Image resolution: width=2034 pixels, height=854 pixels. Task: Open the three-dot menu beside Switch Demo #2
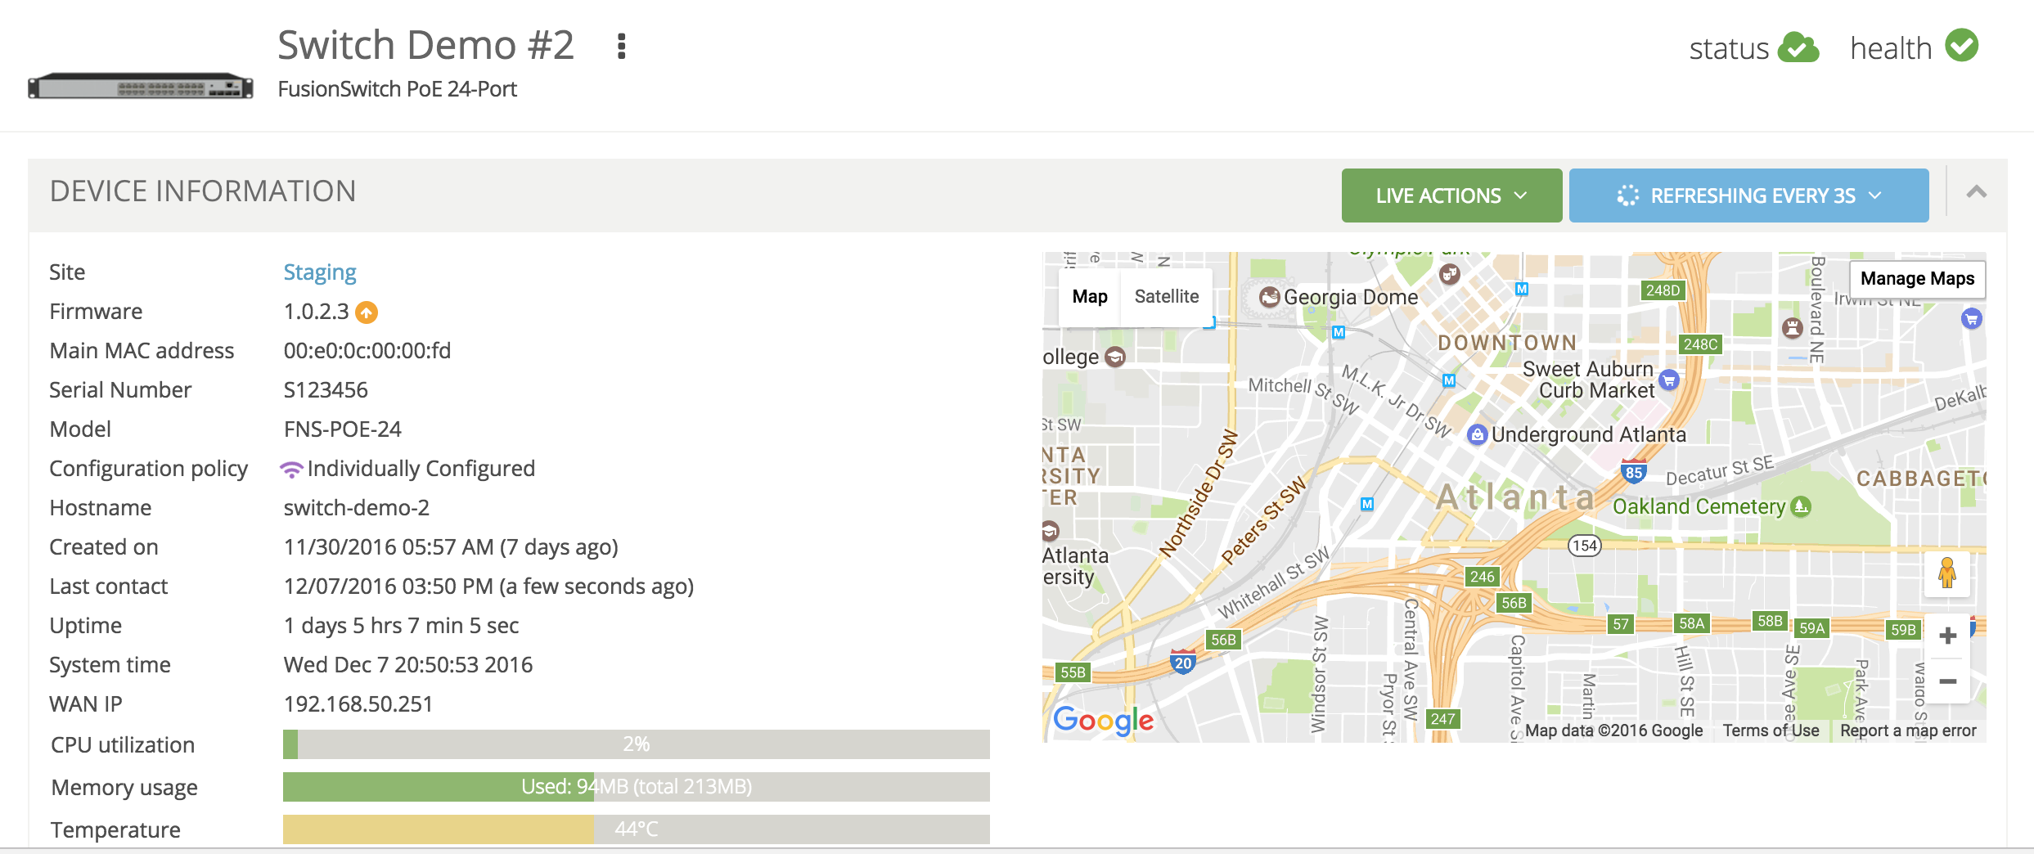click(622, 47)
